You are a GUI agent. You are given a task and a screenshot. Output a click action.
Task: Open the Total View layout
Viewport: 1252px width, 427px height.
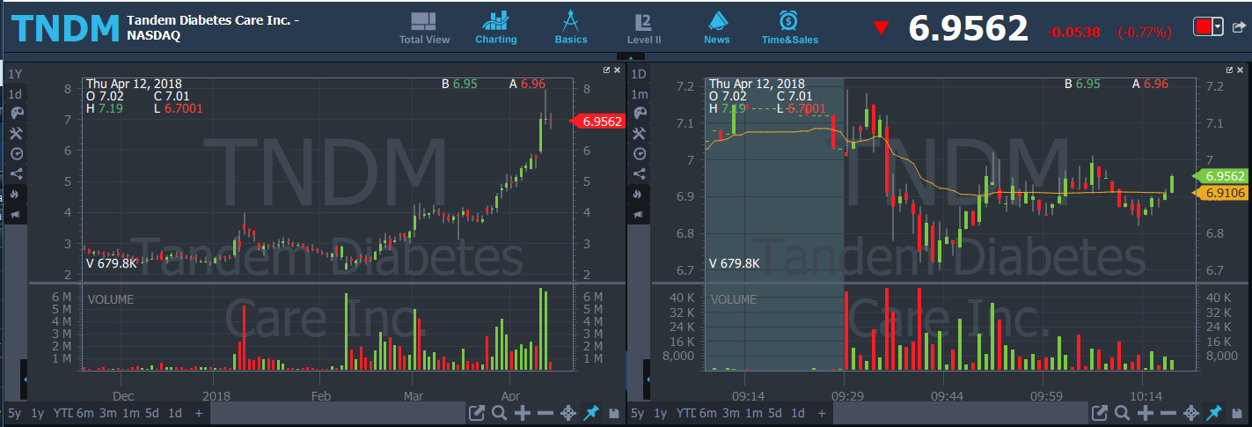pyautogui.click(x=424, y=28)
